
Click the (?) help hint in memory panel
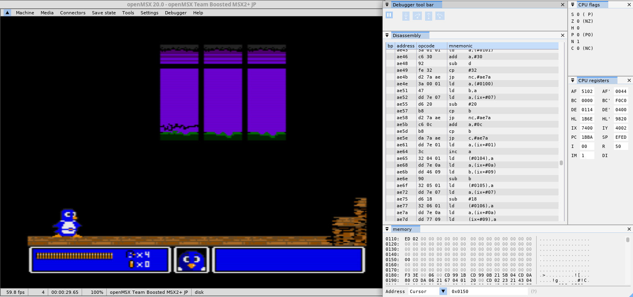[533, 291]
